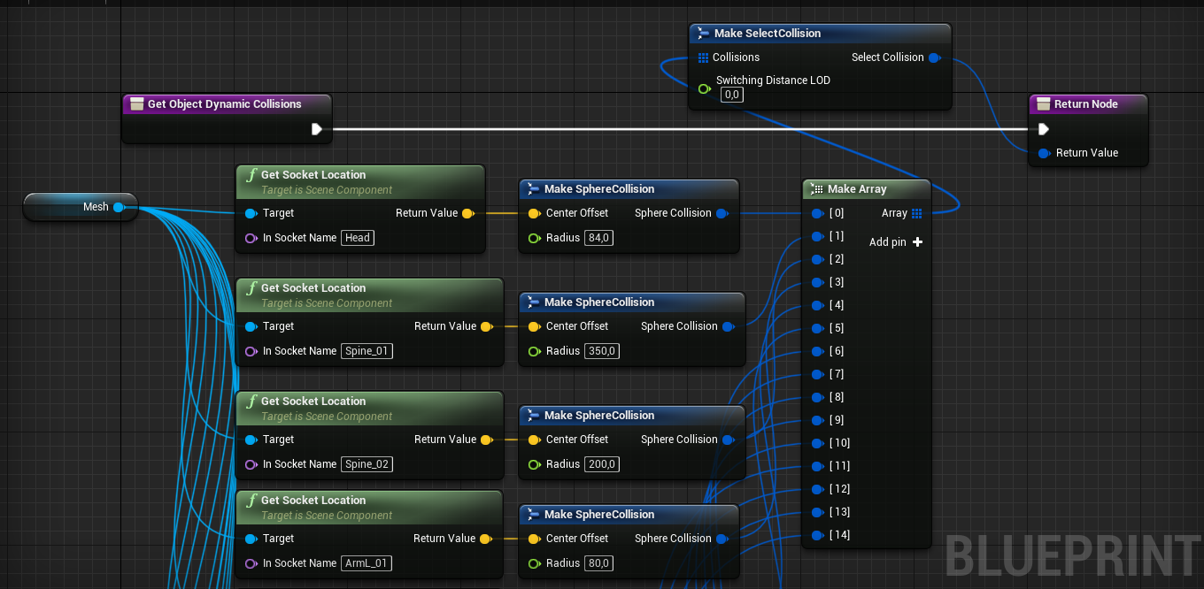
Task: Click the [0] input pin on Make Array
Action: click(817, 213)
